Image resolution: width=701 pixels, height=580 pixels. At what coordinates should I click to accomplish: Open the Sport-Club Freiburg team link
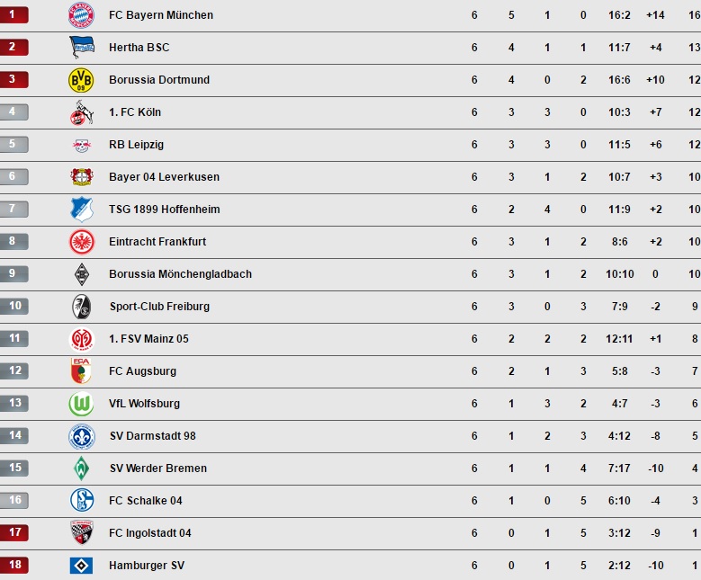(x=159, y=307)
